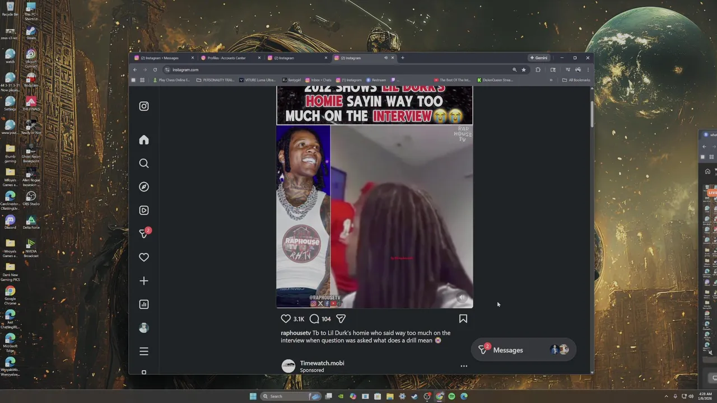Open Steam desktop shortcut
Screen dimensions: 717x403
(x=31, y=33)
